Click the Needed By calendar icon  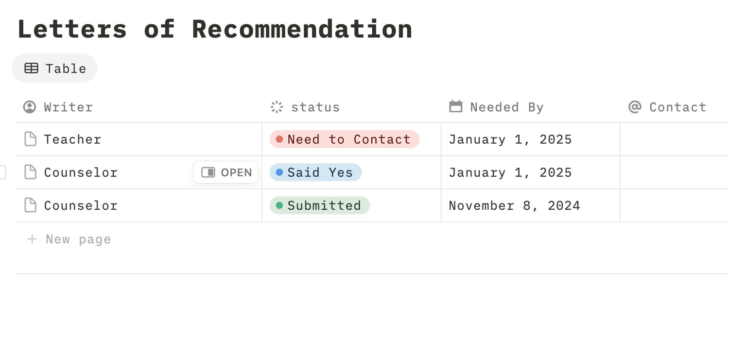(x=455, y=106)
